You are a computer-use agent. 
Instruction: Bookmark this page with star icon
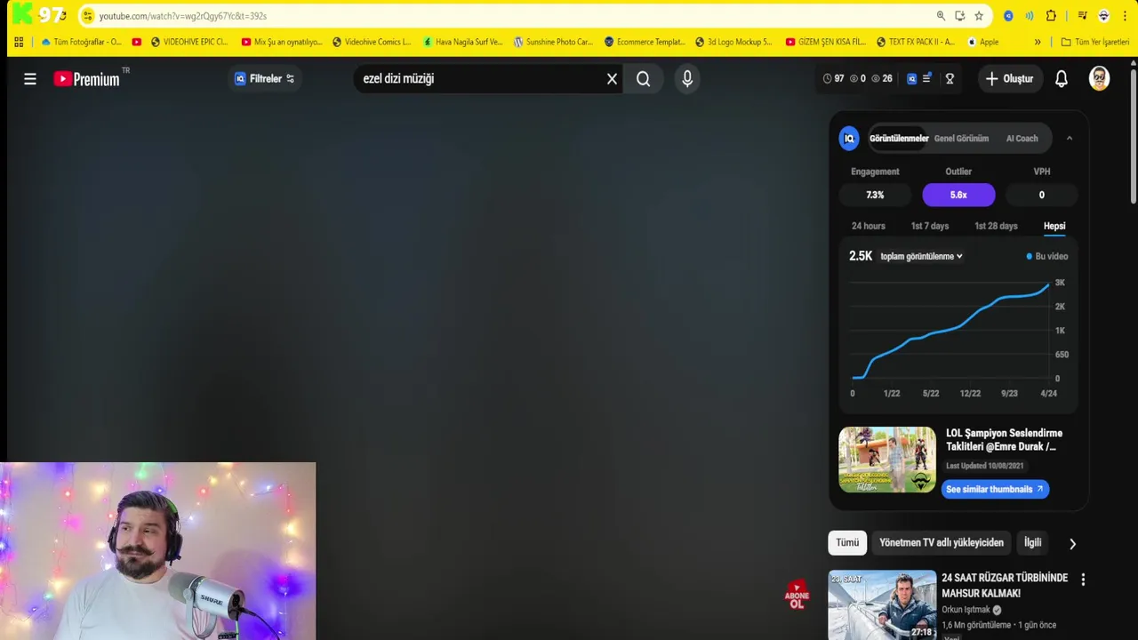979,16
